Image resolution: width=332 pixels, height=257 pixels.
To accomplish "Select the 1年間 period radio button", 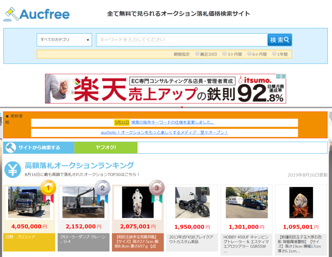I will [274, 54].
